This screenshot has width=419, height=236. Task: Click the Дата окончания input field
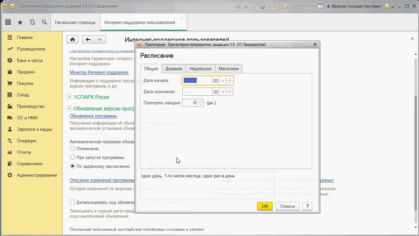point(197,92)
